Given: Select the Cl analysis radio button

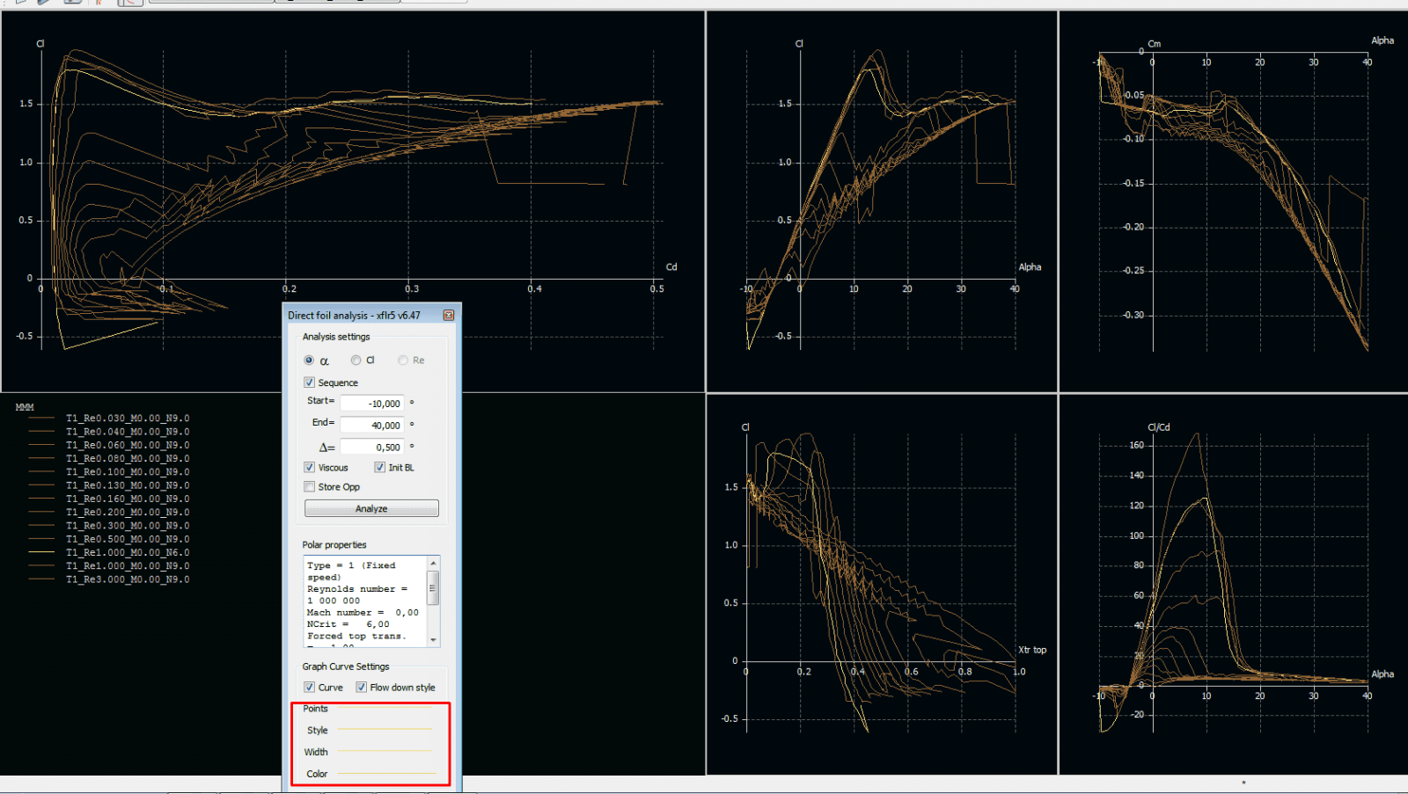Looking at the screenshot, I should pos(356,361).
